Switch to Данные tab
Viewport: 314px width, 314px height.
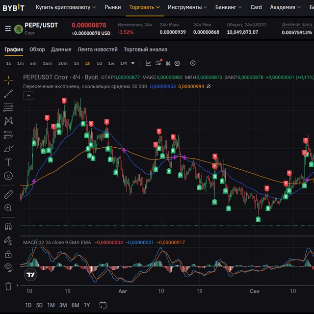(61, 49)
